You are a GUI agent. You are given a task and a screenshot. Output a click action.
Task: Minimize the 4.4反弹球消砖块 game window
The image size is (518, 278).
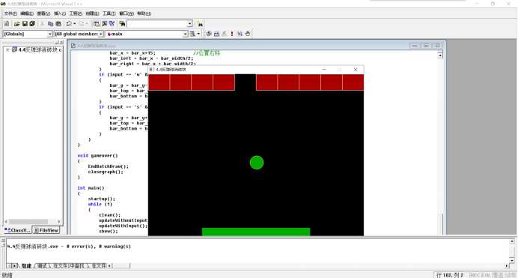point(324,70)
